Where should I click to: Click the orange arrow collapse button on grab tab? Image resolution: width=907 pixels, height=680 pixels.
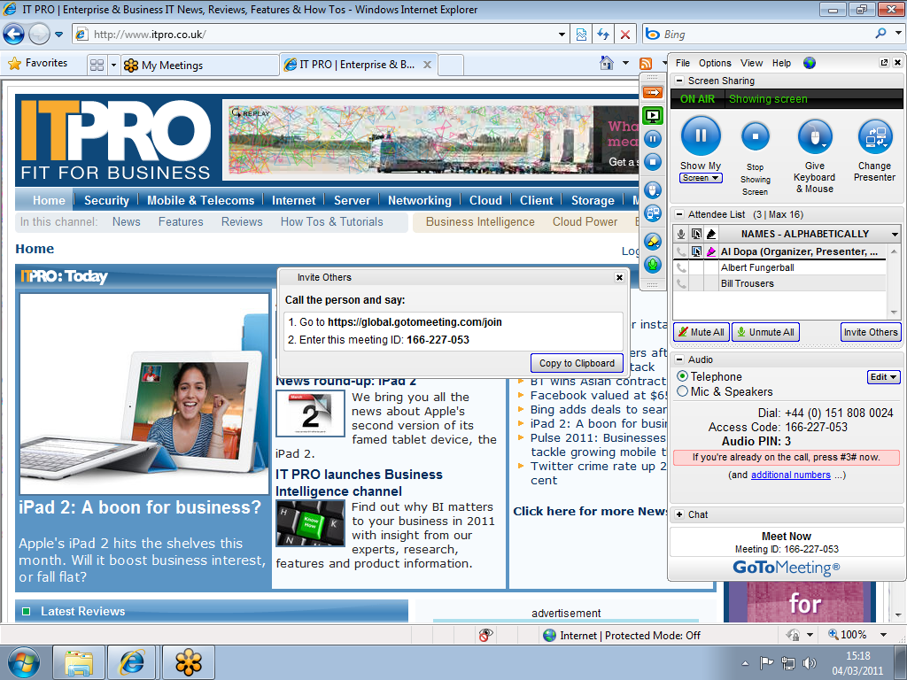(653, 92)
